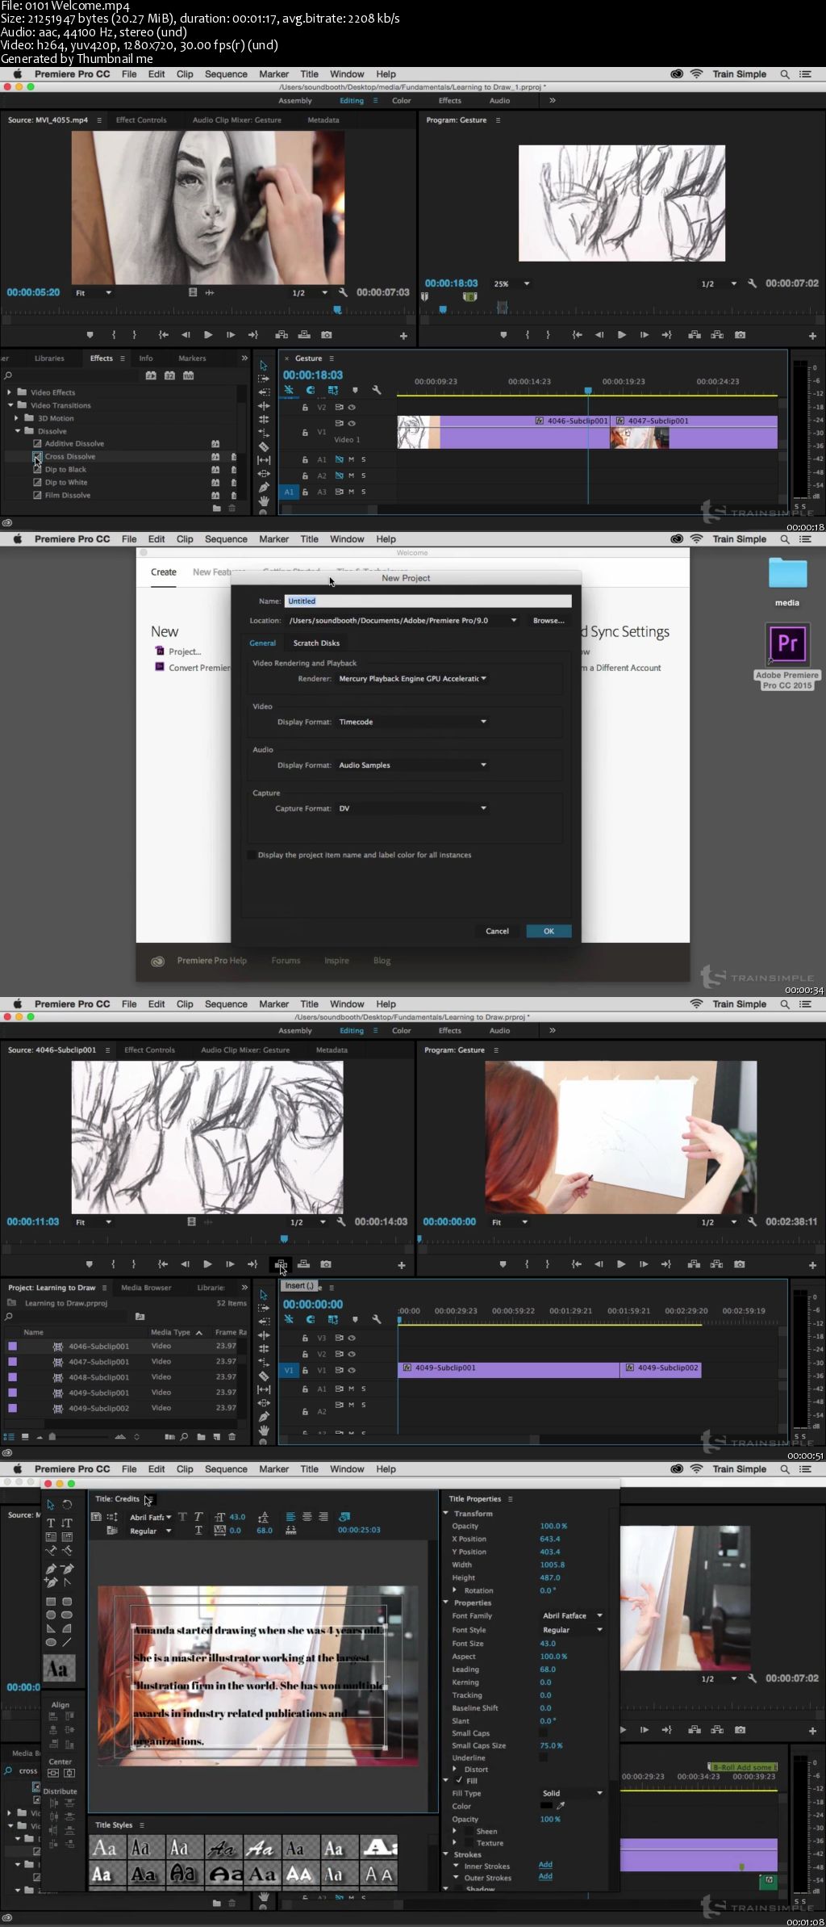Open the Title menu above the New Project dialog
The image size is (826, 1927).
[x=309, y=539]
